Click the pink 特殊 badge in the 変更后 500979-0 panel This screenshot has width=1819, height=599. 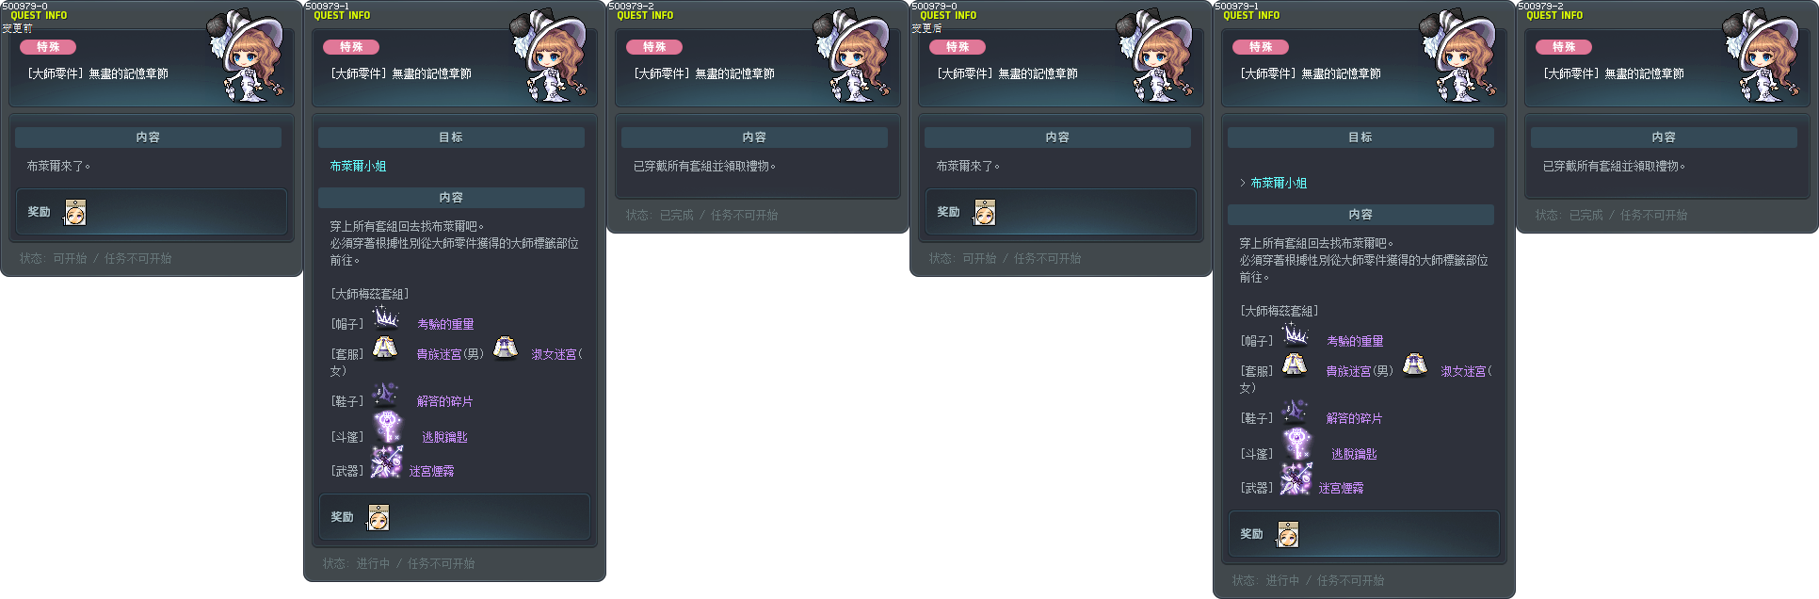tap(958, 47)
